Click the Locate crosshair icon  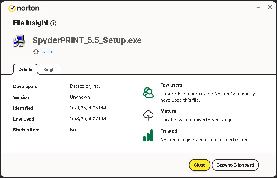click(36, 52)
